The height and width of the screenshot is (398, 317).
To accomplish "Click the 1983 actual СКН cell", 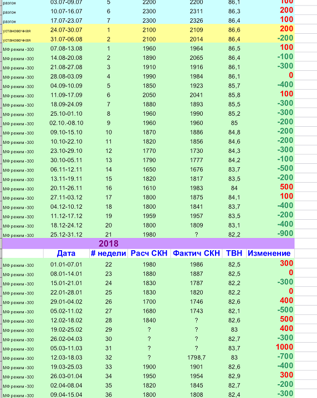I will 196,188.
